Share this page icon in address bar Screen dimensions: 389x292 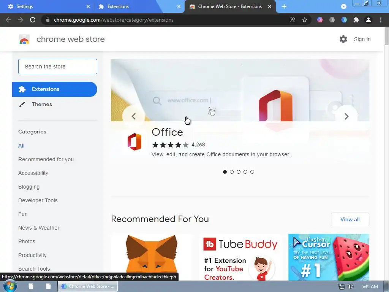(292, 20)
